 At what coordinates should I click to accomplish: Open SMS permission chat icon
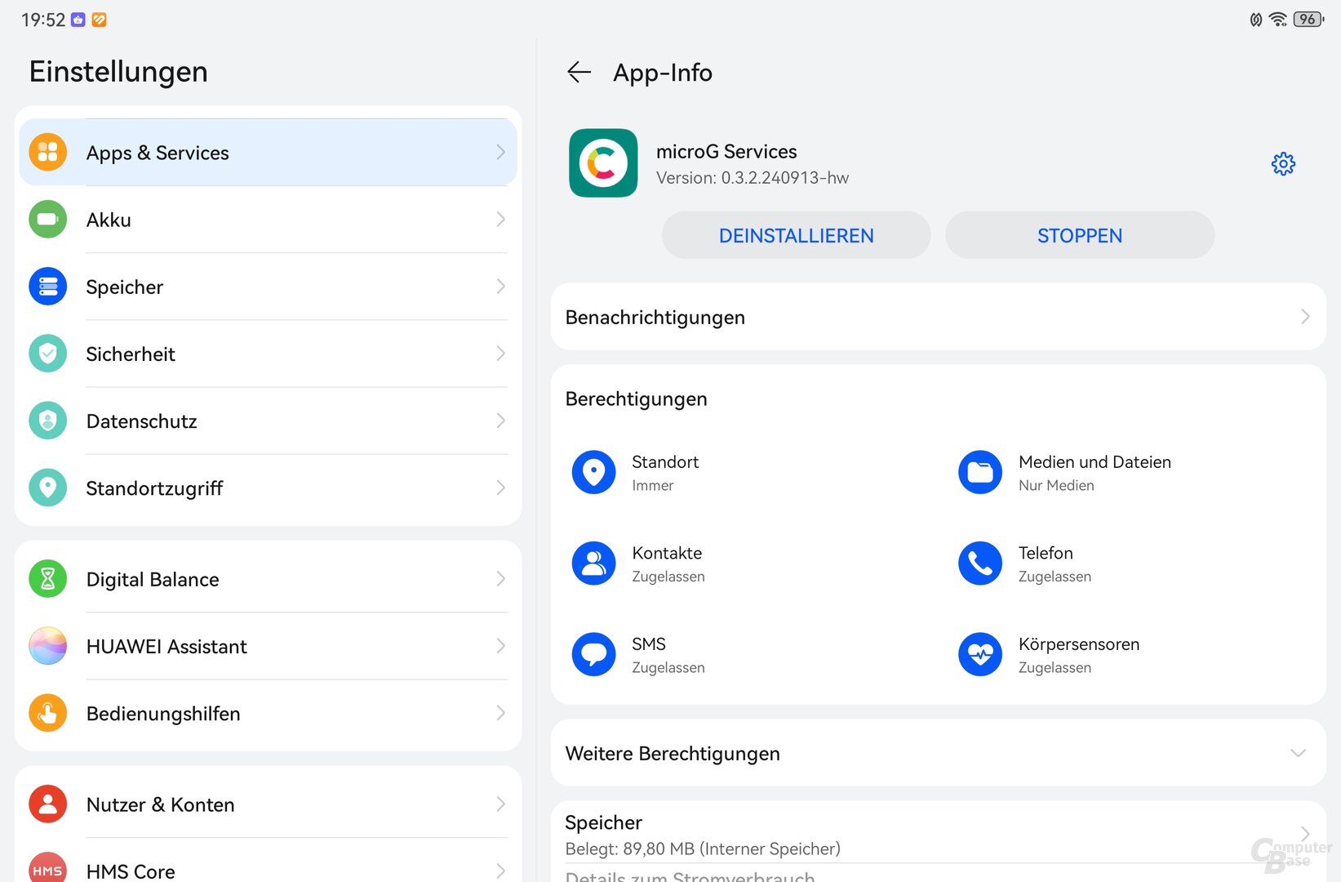click(593, 654)
